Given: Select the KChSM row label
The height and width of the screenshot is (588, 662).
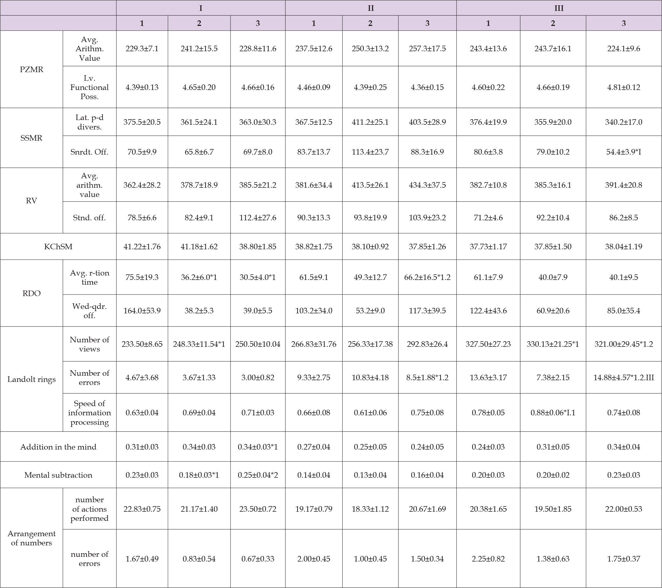Looking at the screenshot, I should pos(58,247).
